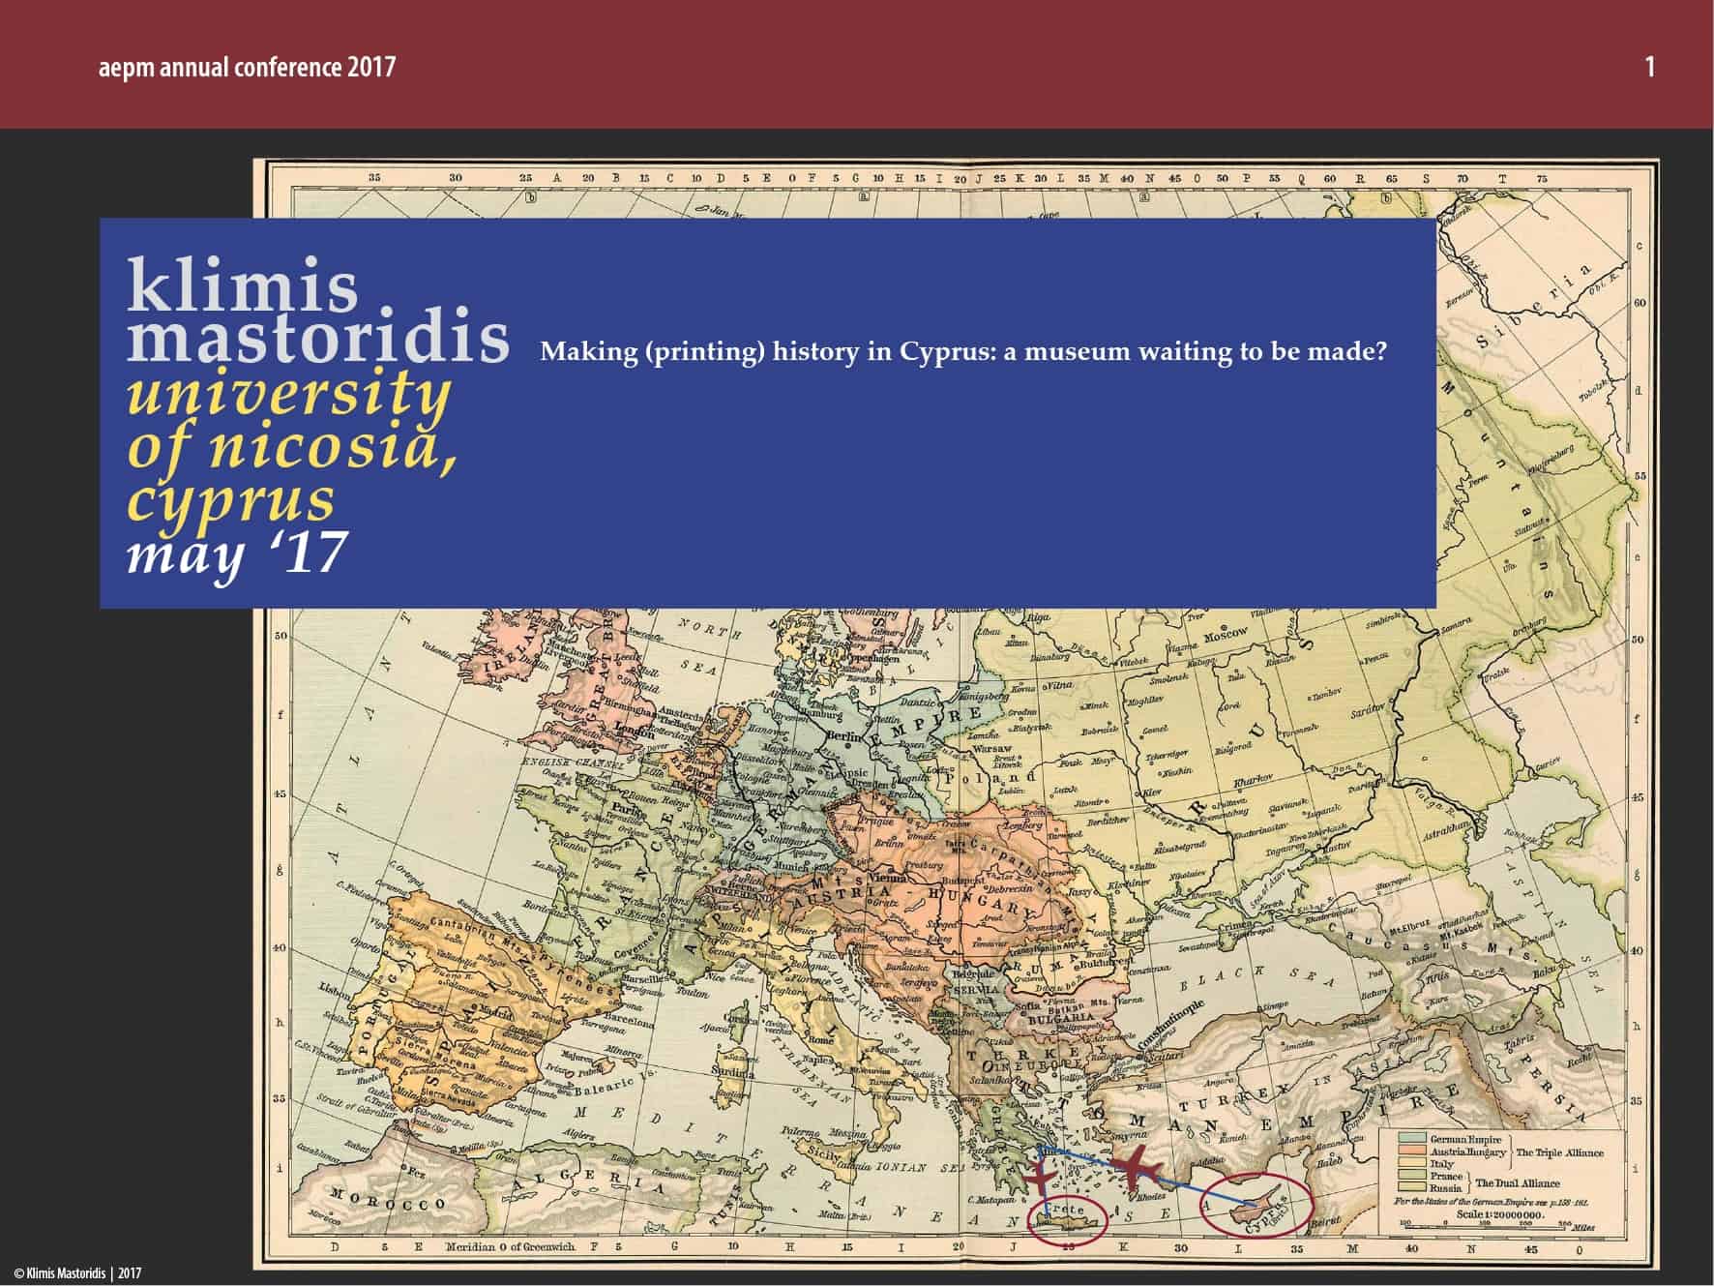Click the 'Vienna' city label
This screenshot has height=1286, width=1714.
(888, 879)
